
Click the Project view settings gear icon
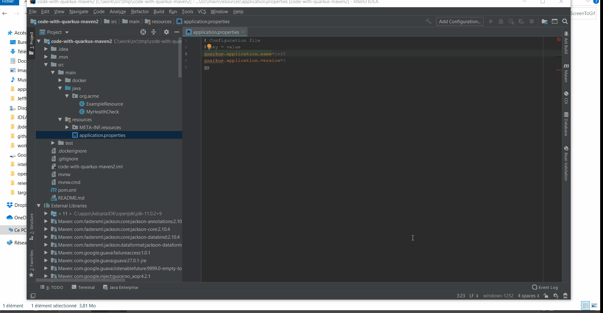166,32
